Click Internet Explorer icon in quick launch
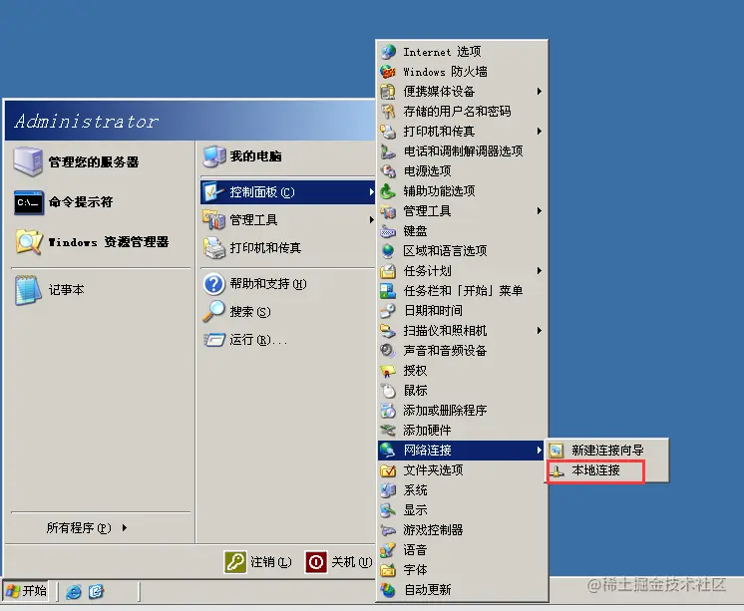 [74, 591]
